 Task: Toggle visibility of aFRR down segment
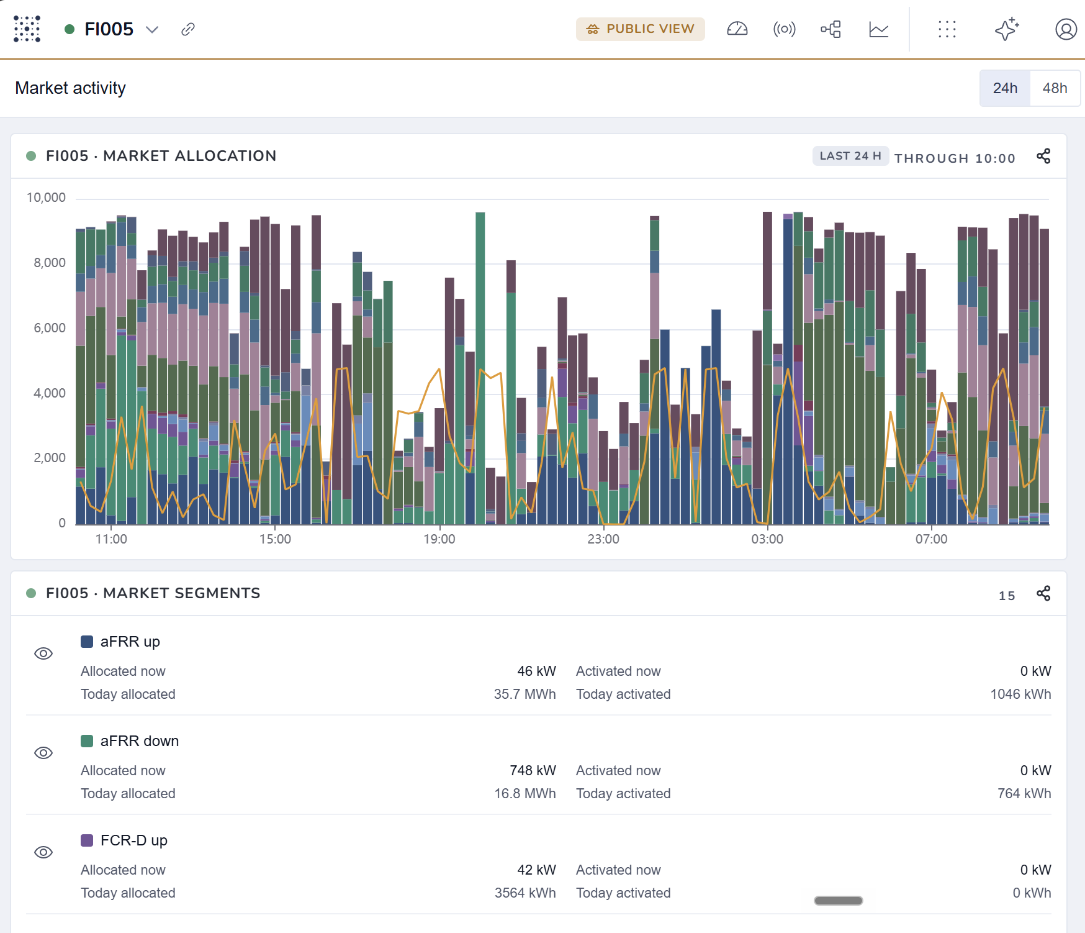click(x=43, y=753)
